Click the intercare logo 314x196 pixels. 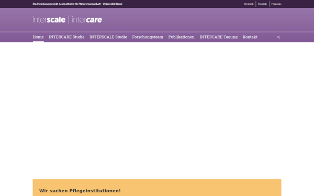[87, 20]
